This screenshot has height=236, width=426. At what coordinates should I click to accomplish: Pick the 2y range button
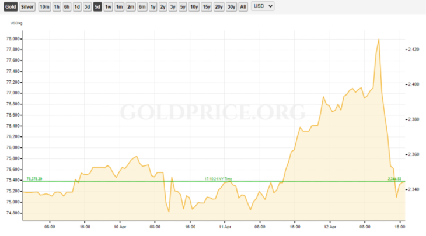click(x=163, y=7)
